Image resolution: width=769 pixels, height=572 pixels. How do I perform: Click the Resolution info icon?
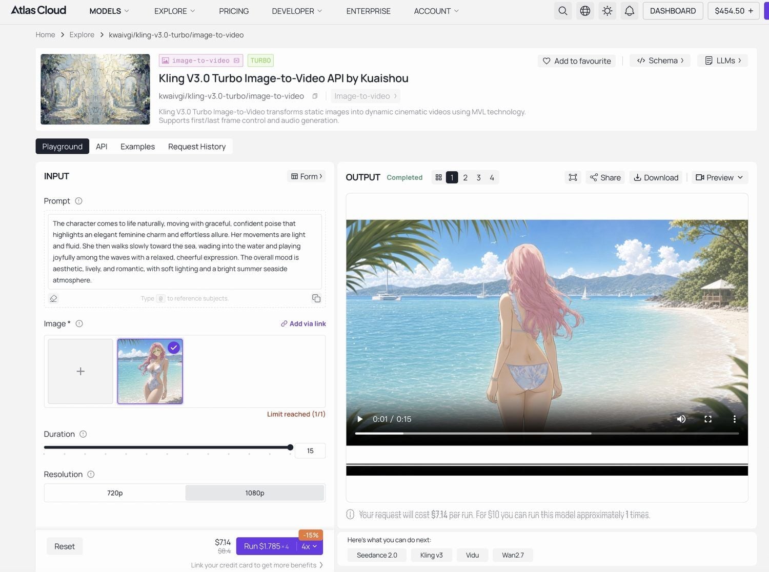click(91, 474)
